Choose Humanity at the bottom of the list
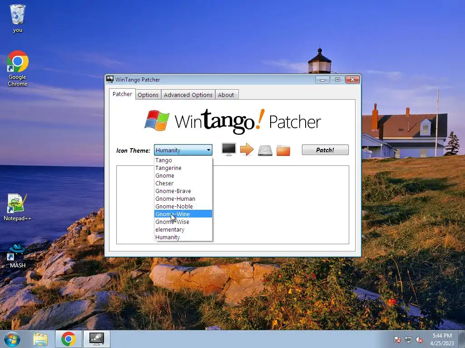 click(183, 237)
